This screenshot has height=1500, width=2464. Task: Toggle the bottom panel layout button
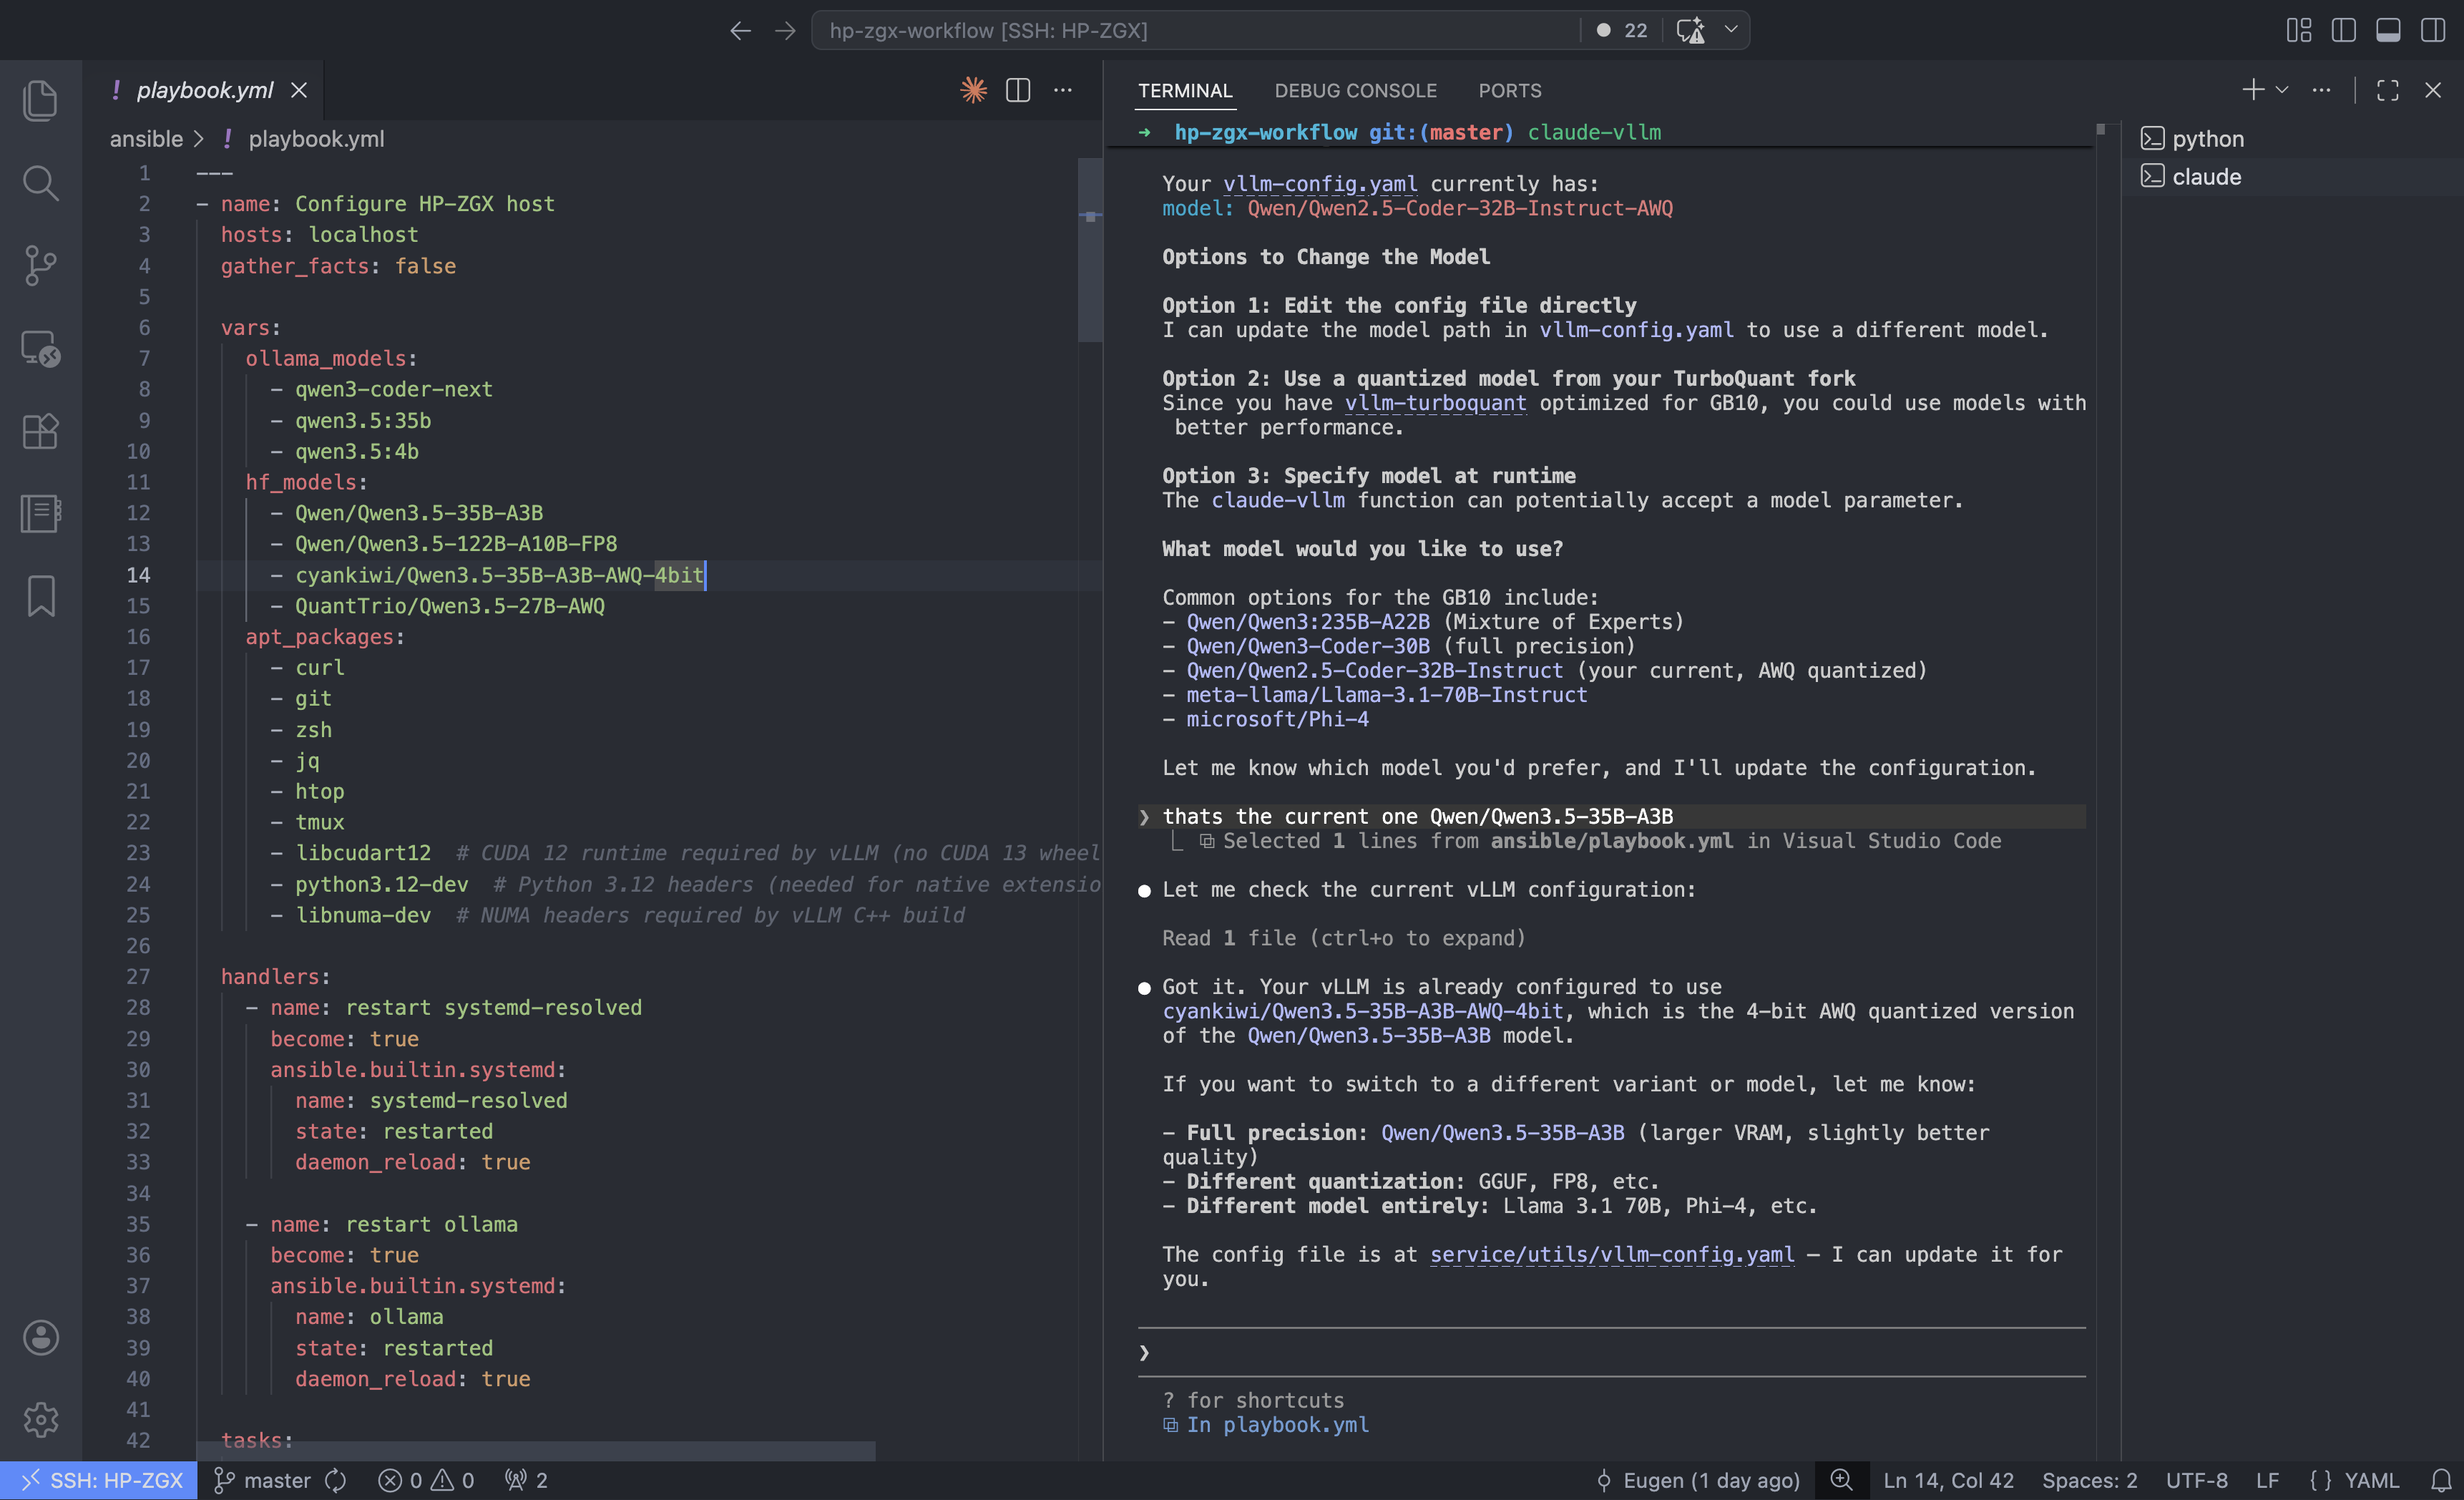point(2388,30)
